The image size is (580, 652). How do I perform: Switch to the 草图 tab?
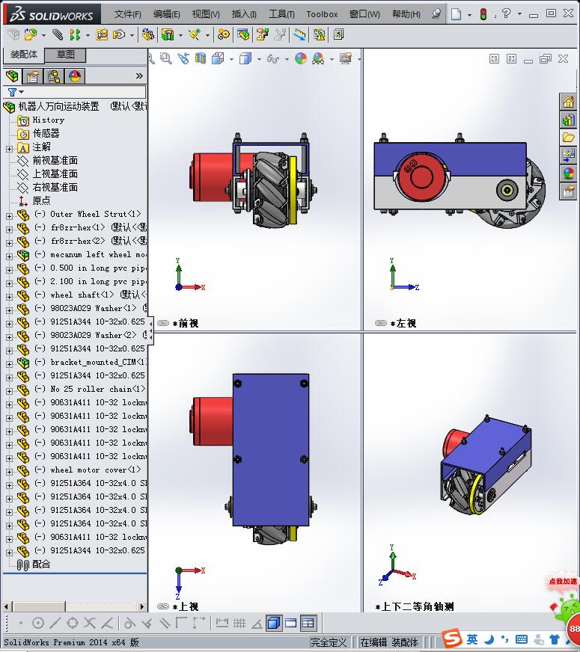click(65, 55)
